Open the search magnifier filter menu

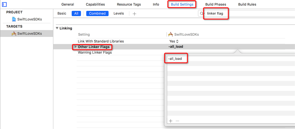202,14
